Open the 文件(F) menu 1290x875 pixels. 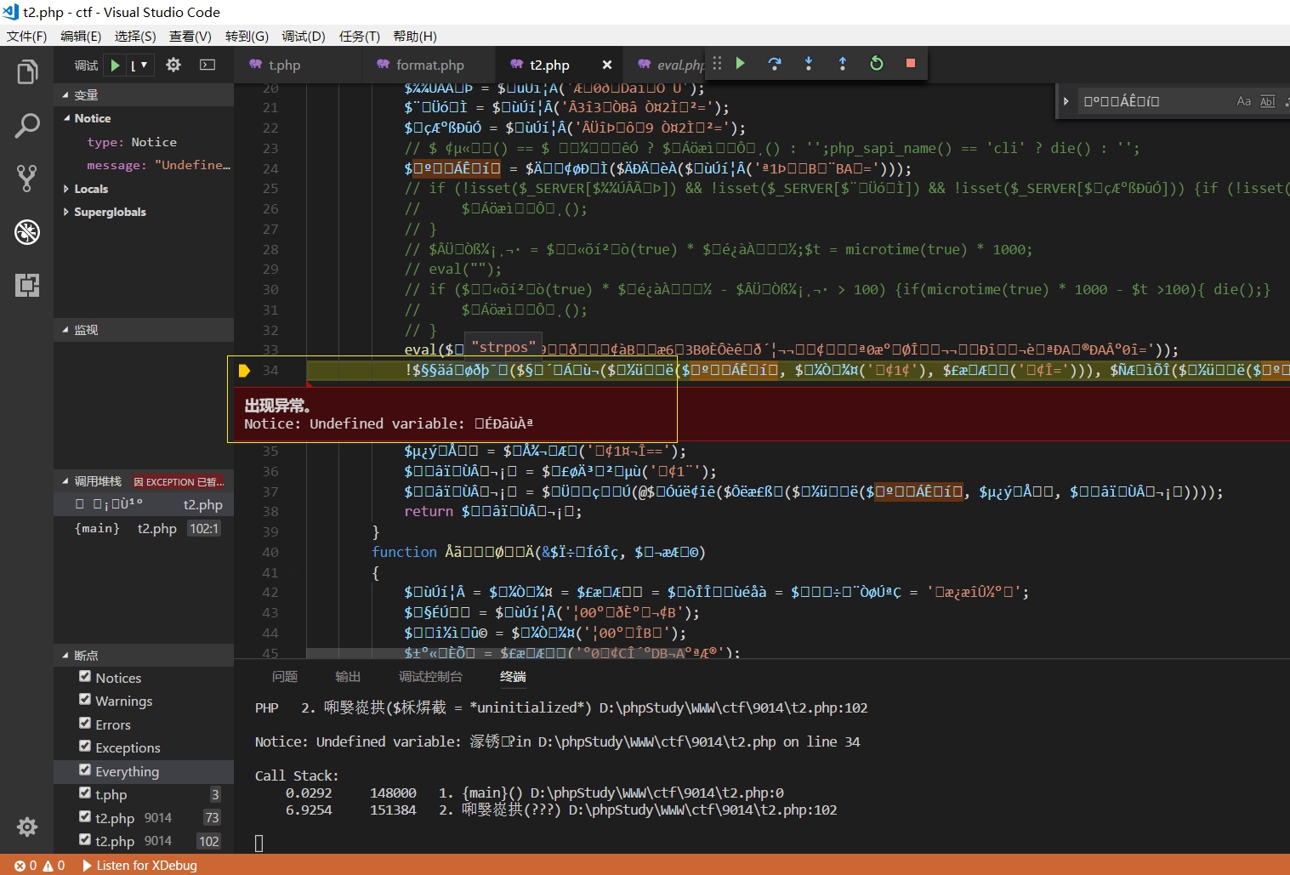[x=26, y=36]
